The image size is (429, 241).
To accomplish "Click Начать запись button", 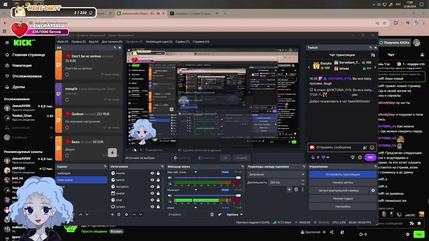I will coord(343,182).
